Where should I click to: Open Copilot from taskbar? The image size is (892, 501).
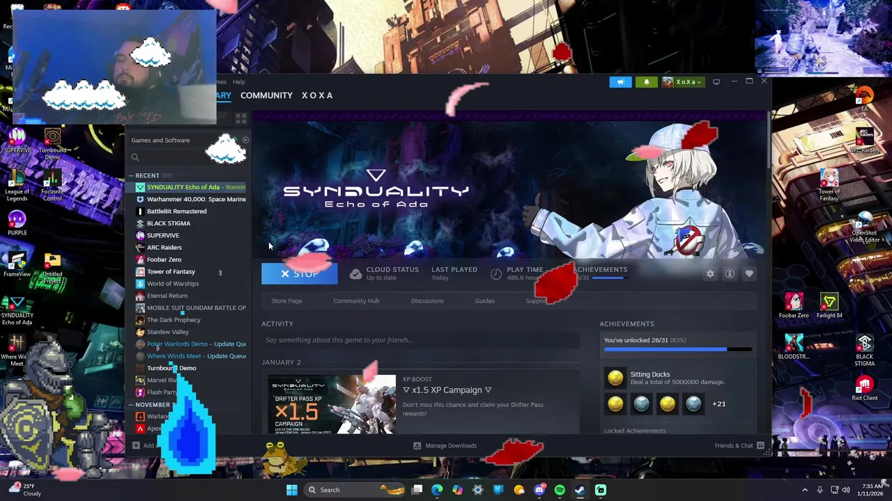click(x=457, y=490)
